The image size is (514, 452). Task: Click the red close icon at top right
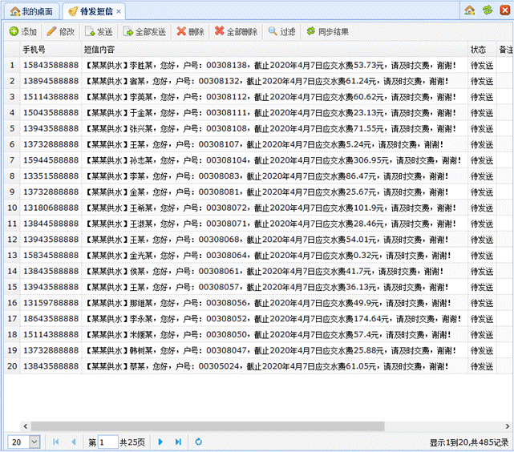(x=504, y=10)
